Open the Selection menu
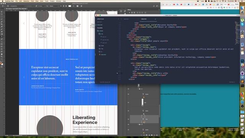Screen dimensions: 245x138 pyautogui.click(x=26, y=1)
